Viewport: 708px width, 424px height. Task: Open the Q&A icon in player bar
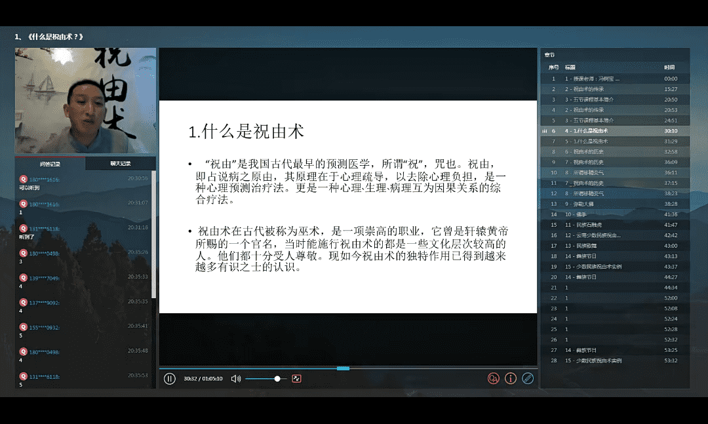[493, 378]
